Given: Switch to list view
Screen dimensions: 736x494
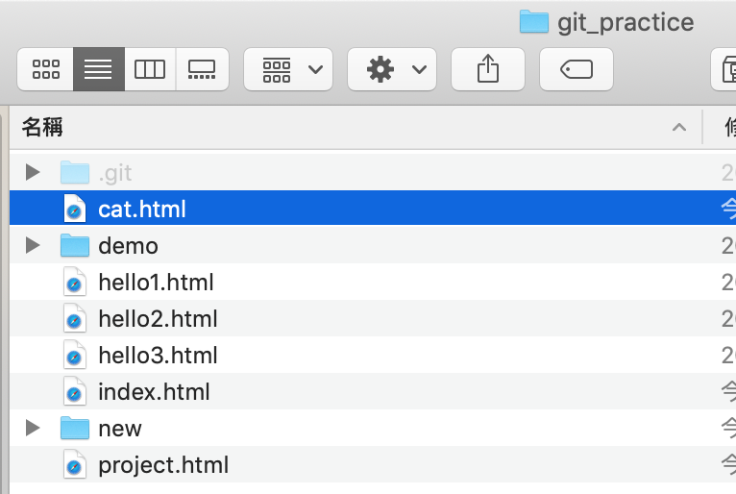Looking at the screenshot, I should [98, 69].
